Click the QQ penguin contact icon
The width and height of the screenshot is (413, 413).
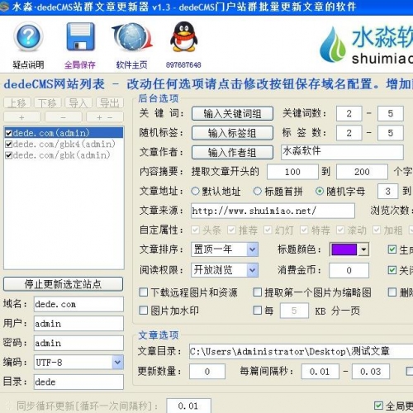[x=183, y=36]
